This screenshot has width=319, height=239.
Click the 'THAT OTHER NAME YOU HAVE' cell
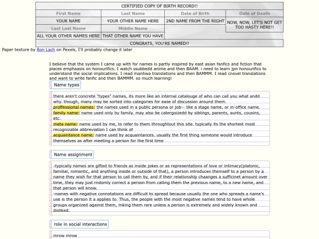pos(133,36)
